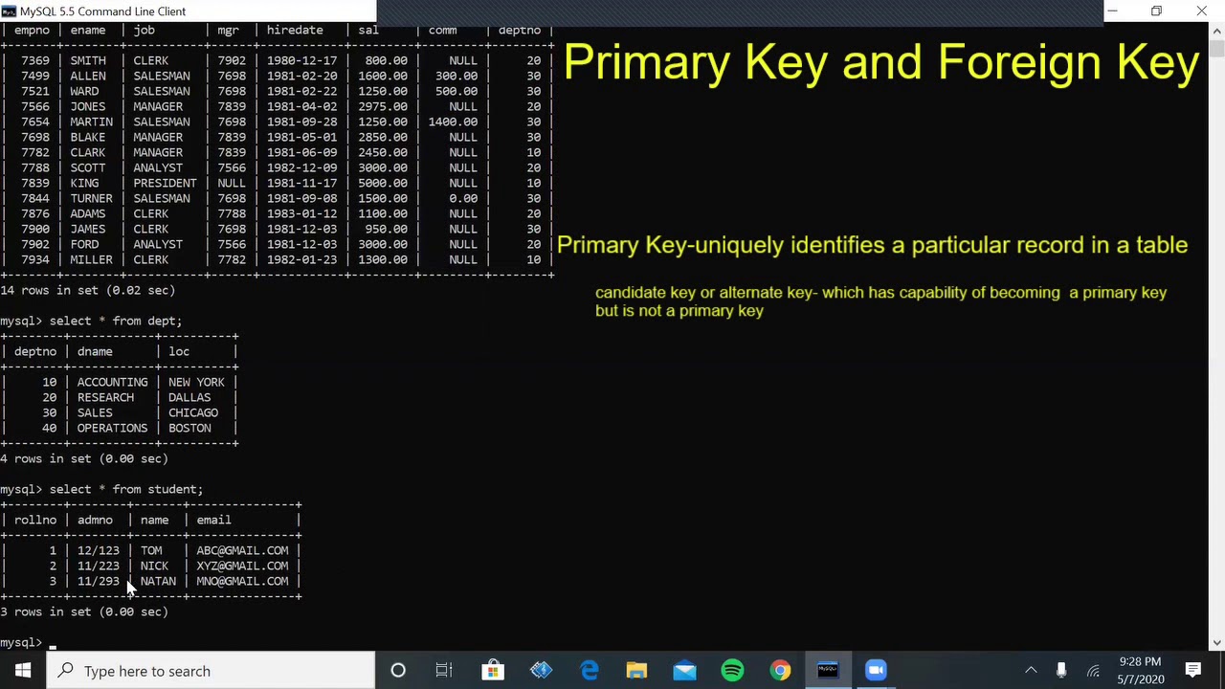Minimize the MySQL Command Line Client window
This screenshot has width=1225, height=689.
[x=1112, y=11]
